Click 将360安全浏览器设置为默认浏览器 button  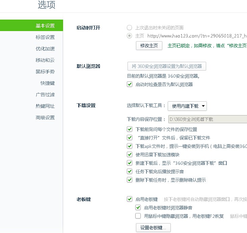[167, 66]
